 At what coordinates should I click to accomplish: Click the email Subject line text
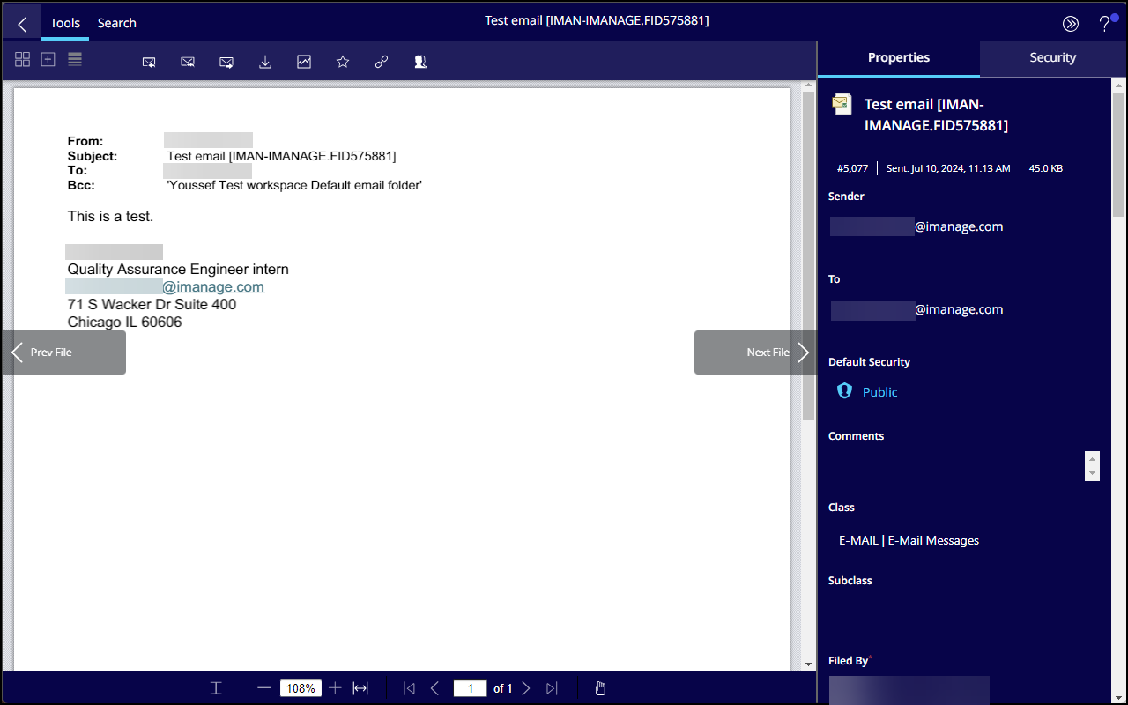click(281, 157)
